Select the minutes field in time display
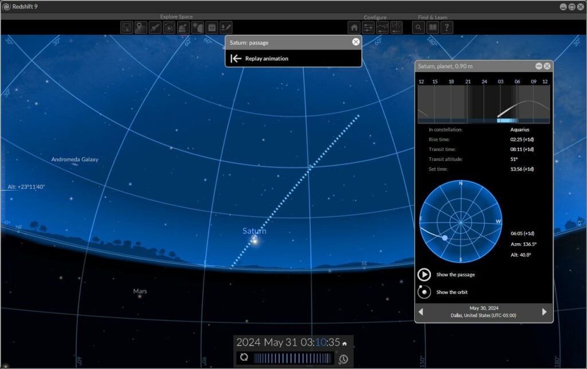This screenshot has height=369, width=587. point(320,343)
